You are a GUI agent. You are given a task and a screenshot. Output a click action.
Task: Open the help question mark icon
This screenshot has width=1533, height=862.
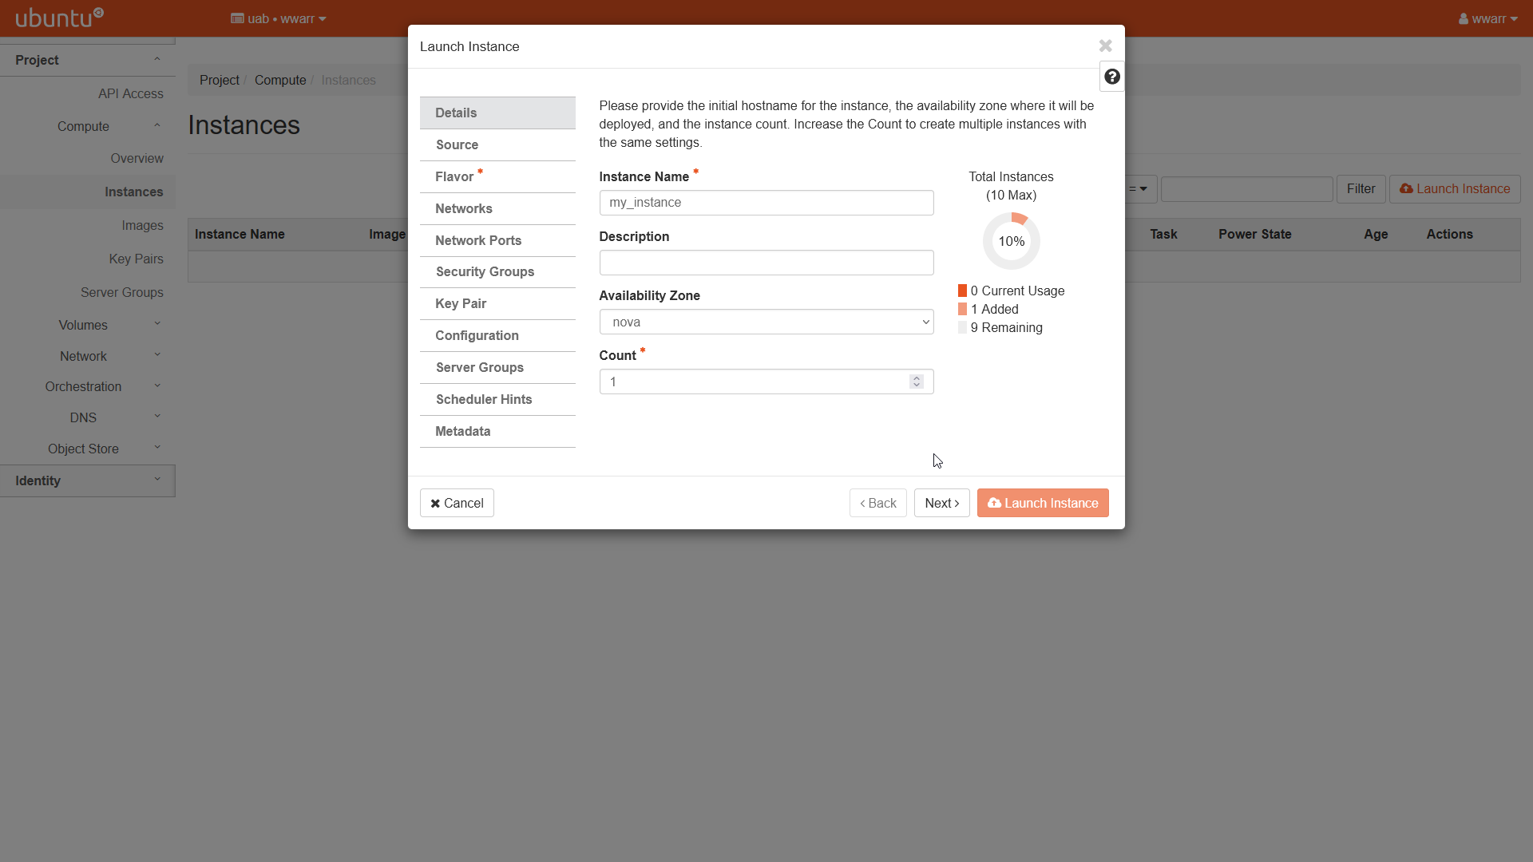(1111, 77)
